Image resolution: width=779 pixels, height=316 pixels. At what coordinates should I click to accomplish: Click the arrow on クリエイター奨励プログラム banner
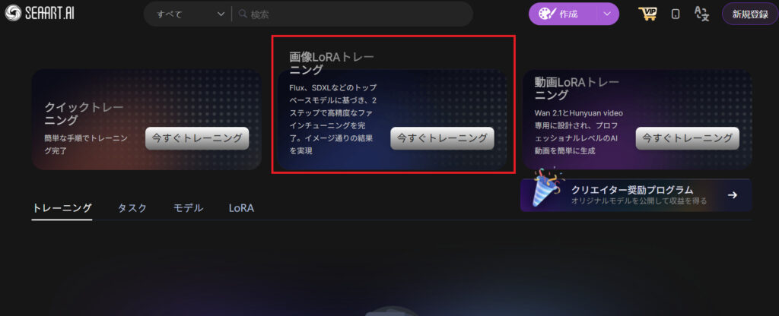point(733,195)
